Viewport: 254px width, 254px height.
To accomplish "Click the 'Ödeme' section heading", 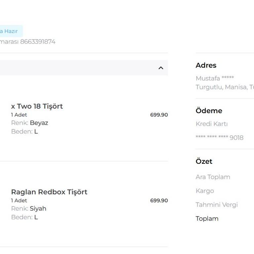I will (x=209, y=111).
